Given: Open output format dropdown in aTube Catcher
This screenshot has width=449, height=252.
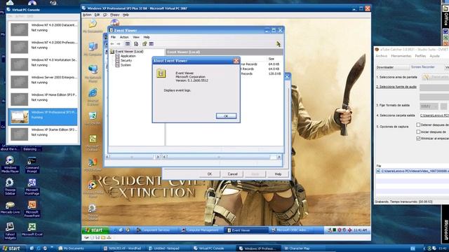Looking at the screenshot, I should (x=429, y=106).
